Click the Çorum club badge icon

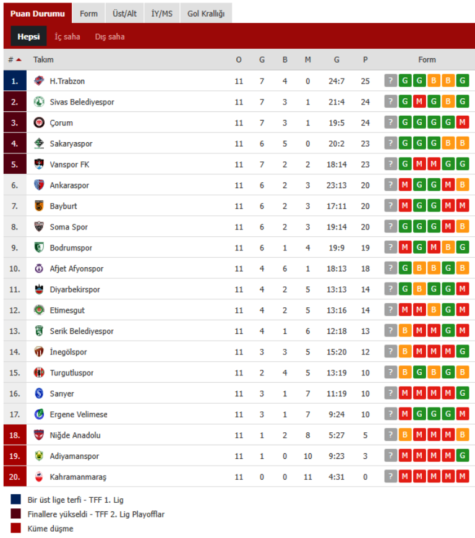[39, 122]
